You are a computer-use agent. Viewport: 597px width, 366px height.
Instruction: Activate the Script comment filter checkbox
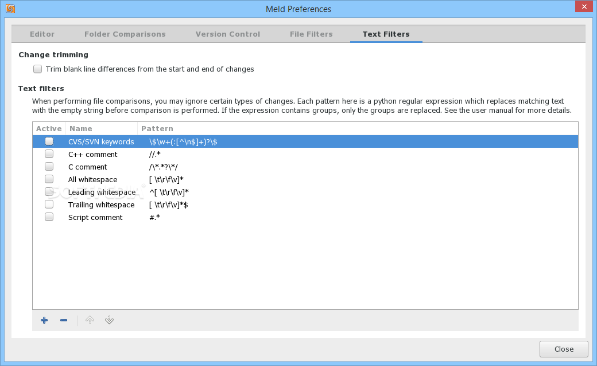(49, 217)
